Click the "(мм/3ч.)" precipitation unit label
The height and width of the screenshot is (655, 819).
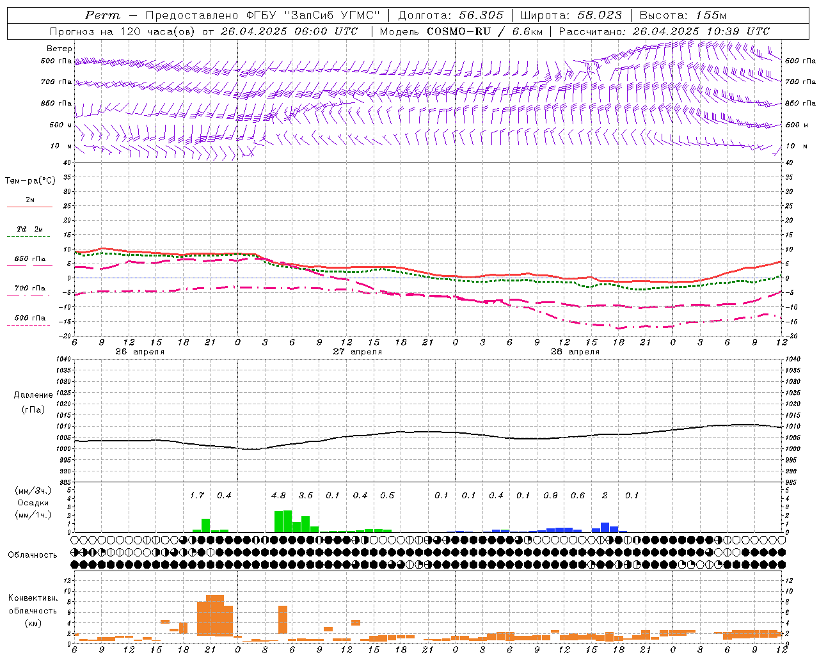tap(32, 491)
